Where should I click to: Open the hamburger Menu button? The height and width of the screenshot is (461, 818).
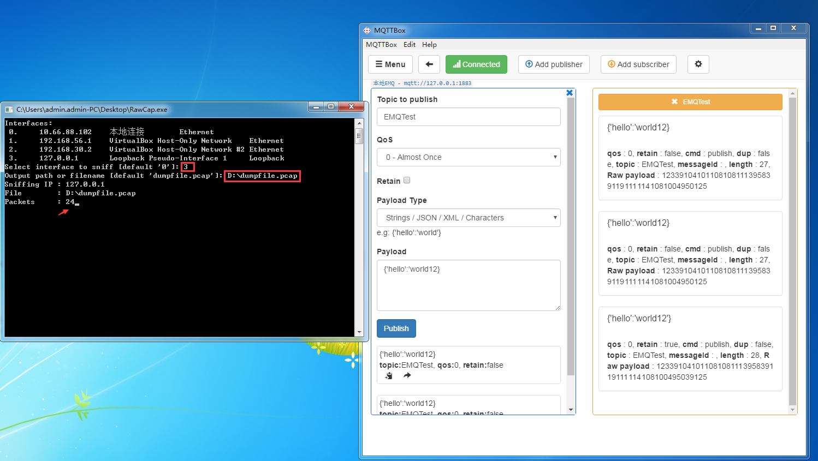[390, 64]
